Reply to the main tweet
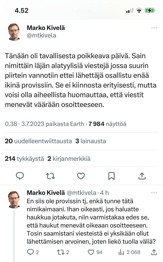The image size is (163, 262). click(20, 176)
